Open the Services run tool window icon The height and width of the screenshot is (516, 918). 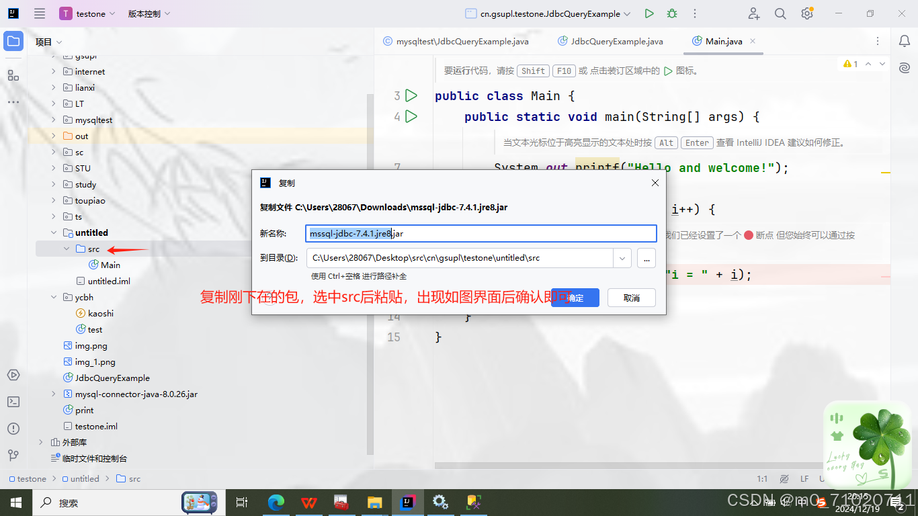tap(13, 375)
